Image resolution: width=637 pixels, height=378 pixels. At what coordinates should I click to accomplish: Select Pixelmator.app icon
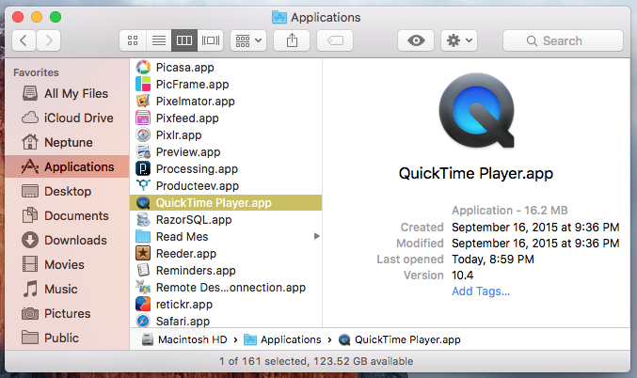(x=143, y=102)
